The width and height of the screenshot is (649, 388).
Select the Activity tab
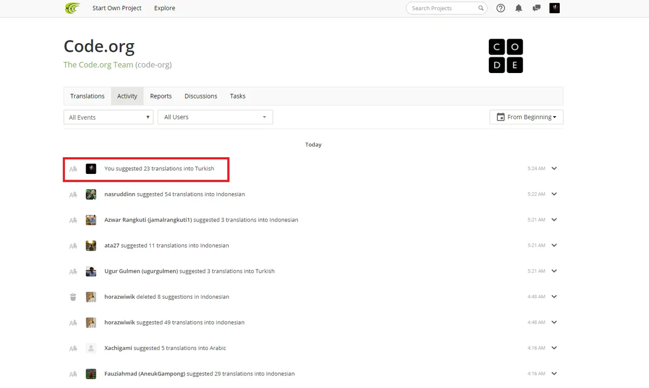click(x=127, y=96)
